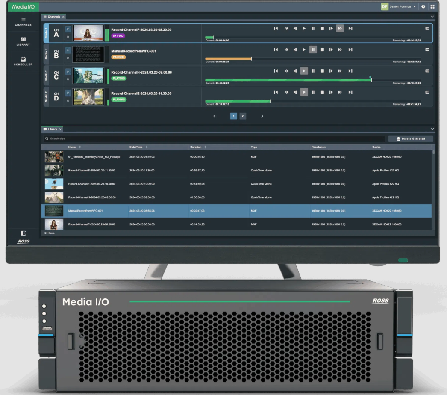
Task: Toggle P mode on Channel A
Action: point(68,29)
